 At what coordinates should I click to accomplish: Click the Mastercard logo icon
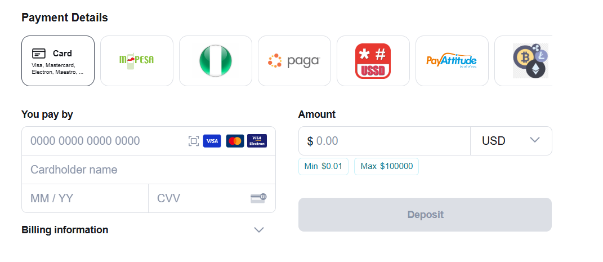[x=235, y=141]
